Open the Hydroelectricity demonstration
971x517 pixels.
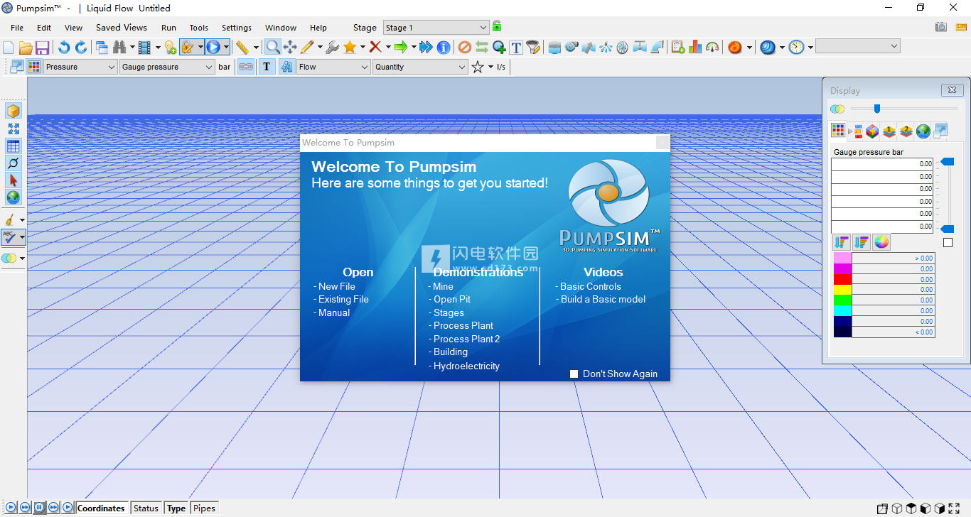point(466,366)
